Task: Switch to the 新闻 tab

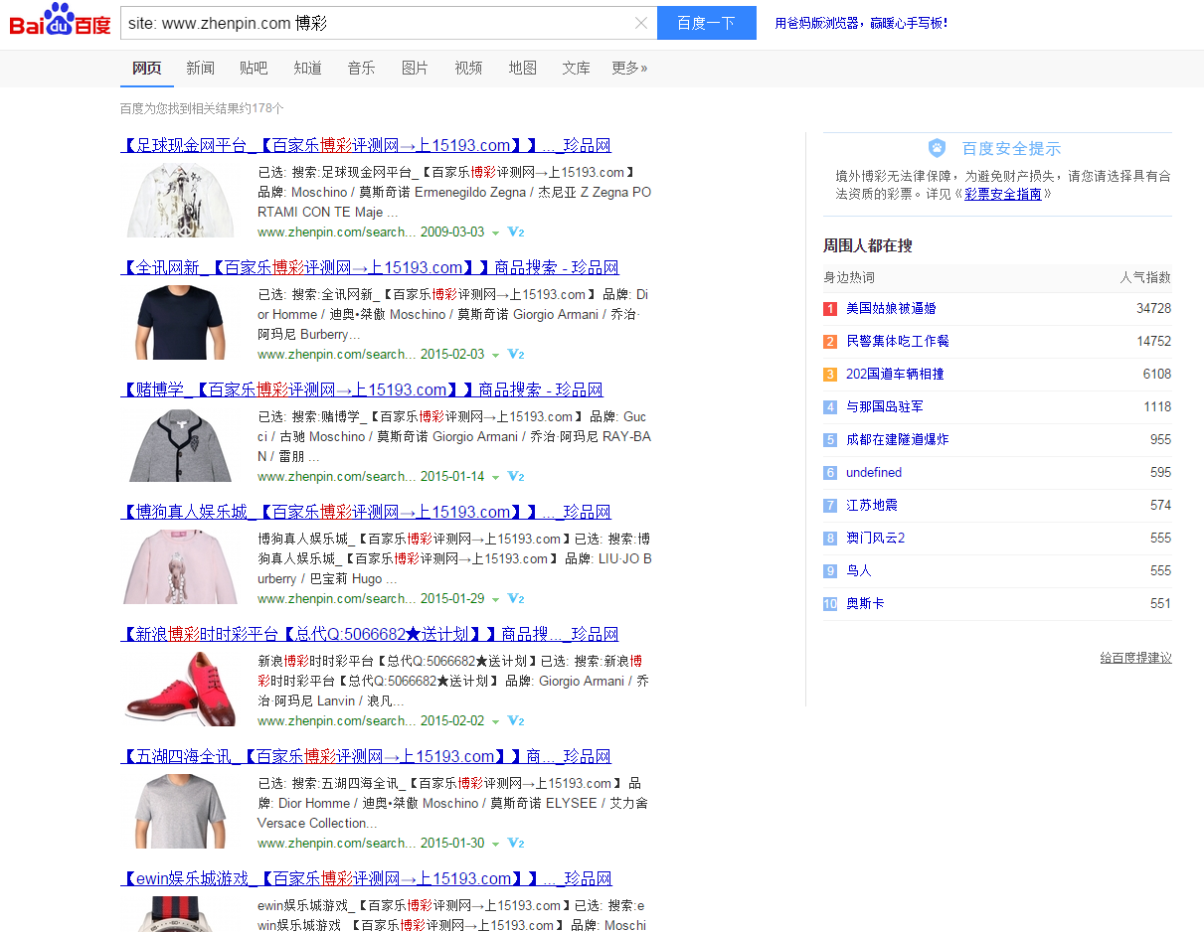Action: pyautogui.click(x=200, y=68)
